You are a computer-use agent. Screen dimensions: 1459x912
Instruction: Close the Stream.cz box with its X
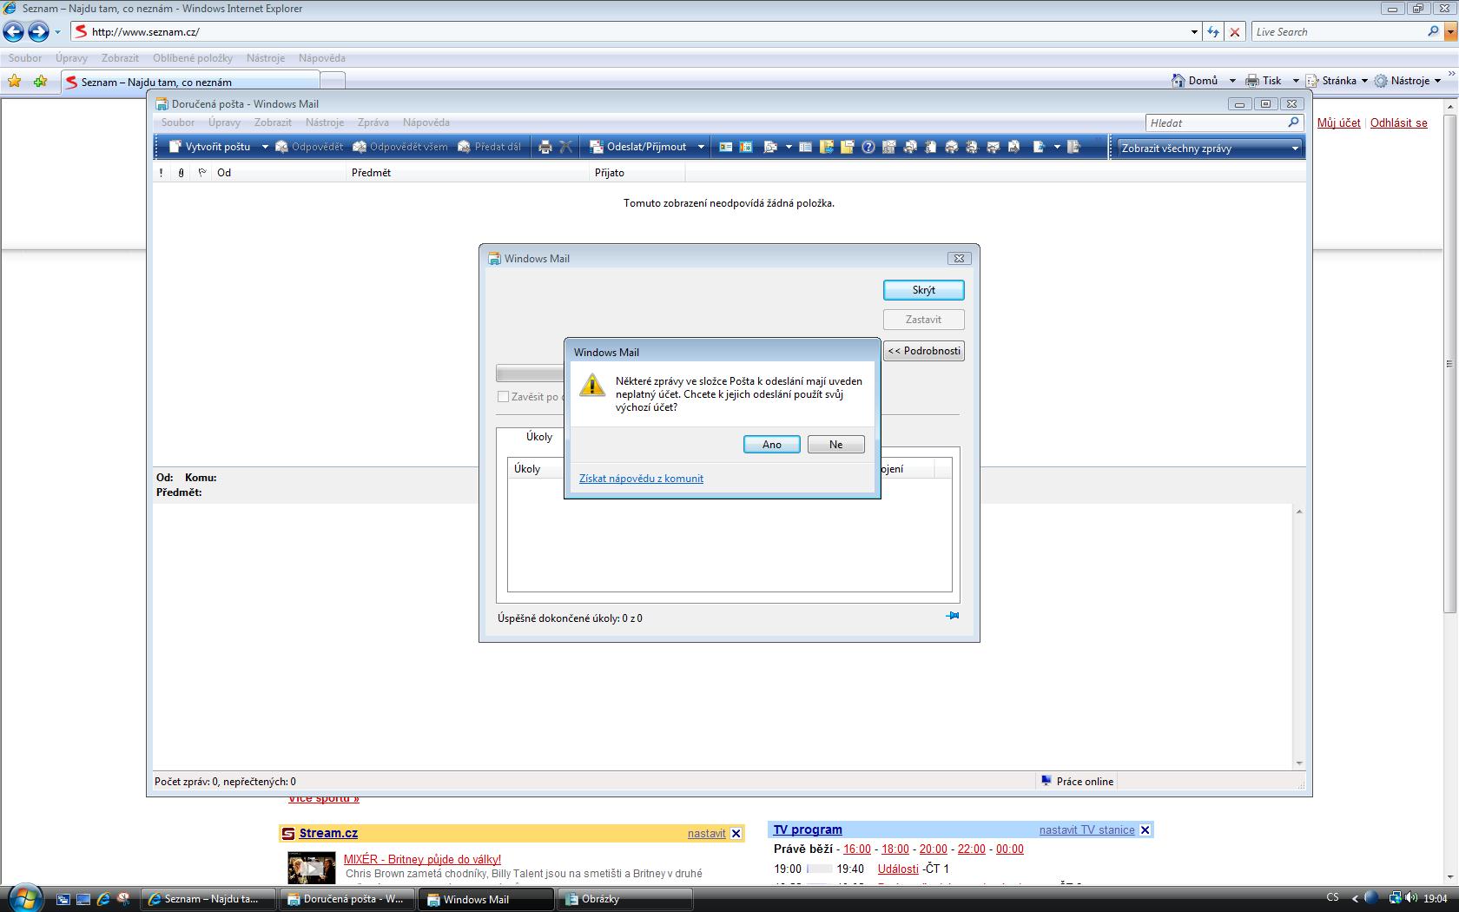coord(736,833)
